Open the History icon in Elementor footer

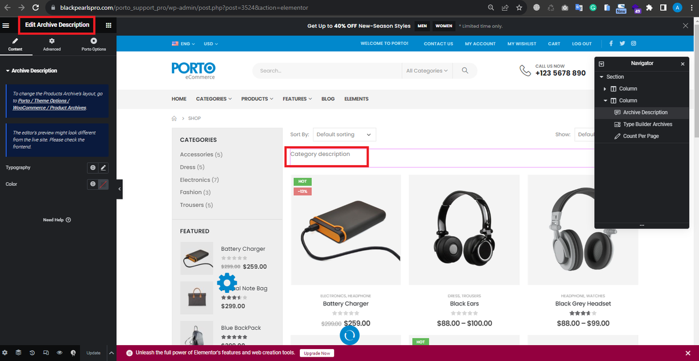[x=32, y=353]
